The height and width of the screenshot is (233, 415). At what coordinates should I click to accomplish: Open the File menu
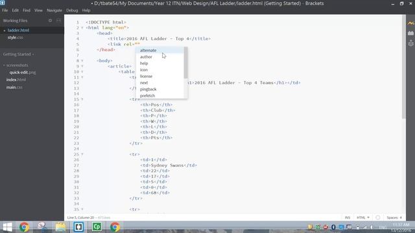click(x=5, y=10)
